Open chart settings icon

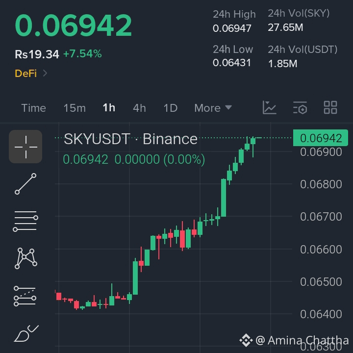tap(300, 107)
